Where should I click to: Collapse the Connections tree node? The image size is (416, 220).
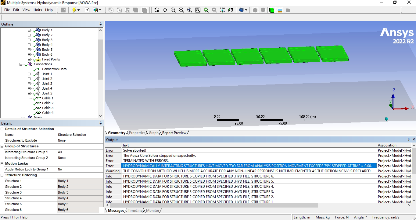click(21, 64)
